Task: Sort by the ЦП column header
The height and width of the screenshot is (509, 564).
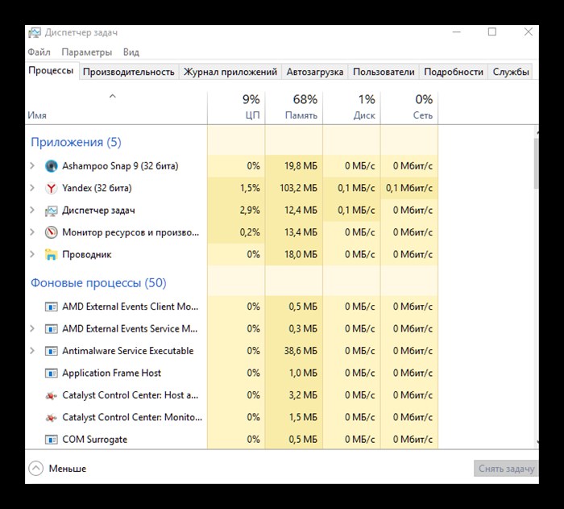Action: click(236, 107)
